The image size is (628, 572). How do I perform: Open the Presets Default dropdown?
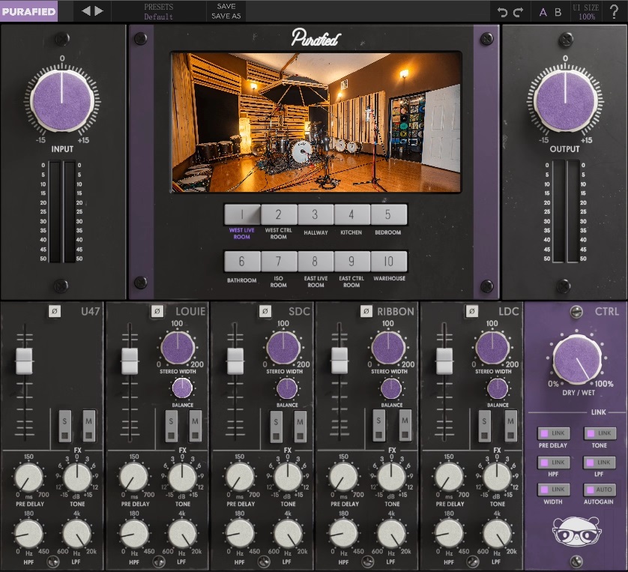click(158, 11)
